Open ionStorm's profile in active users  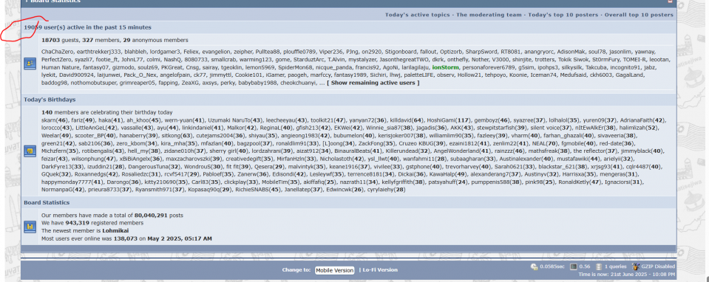pos(445,67)
